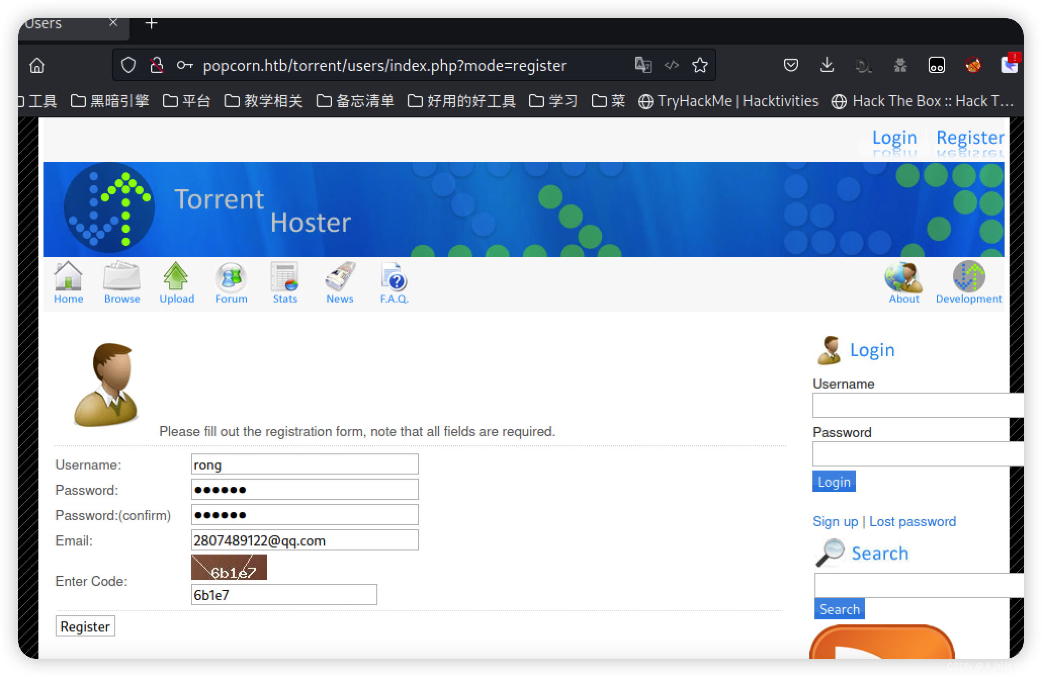Click the Login menu item top-right

(x=895, y=138)
